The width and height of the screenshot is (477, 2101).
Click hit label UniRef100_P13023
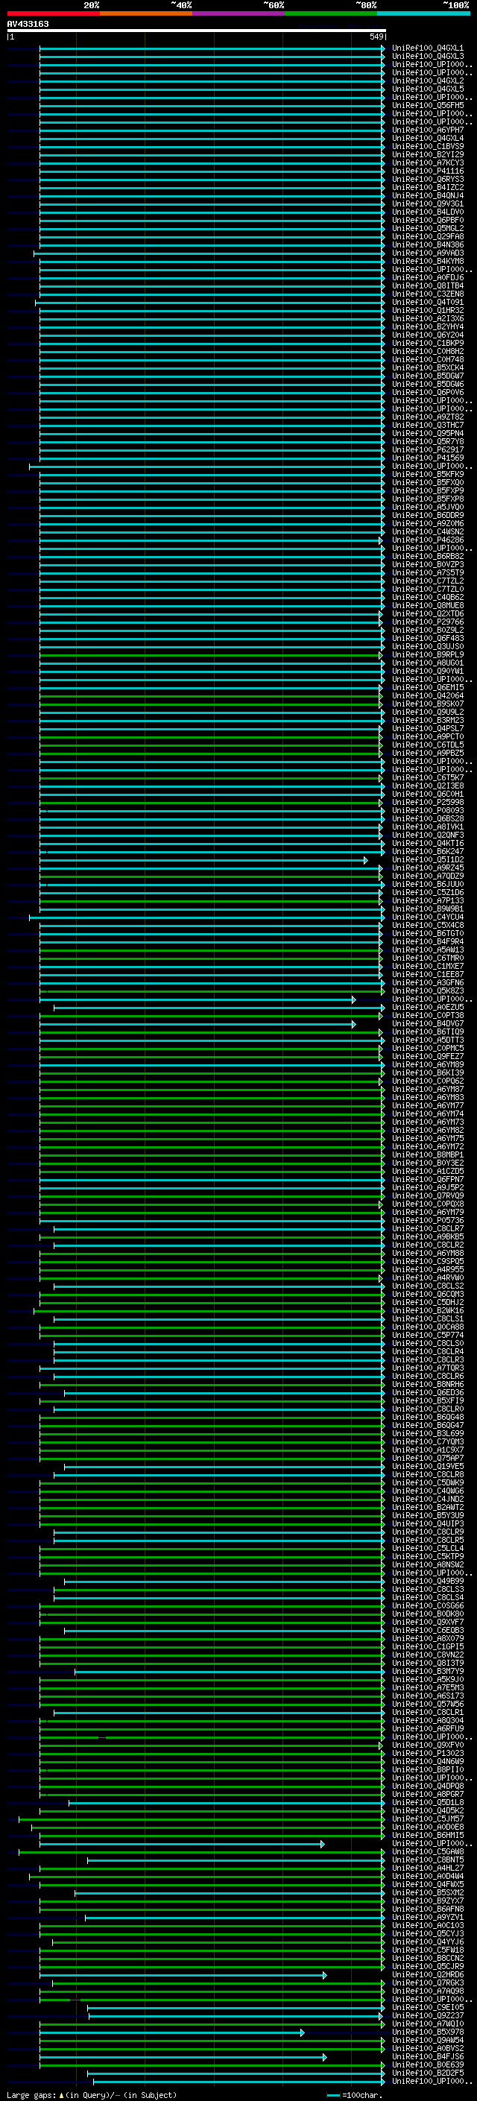pyautogui.click(x=427, y=1753)
